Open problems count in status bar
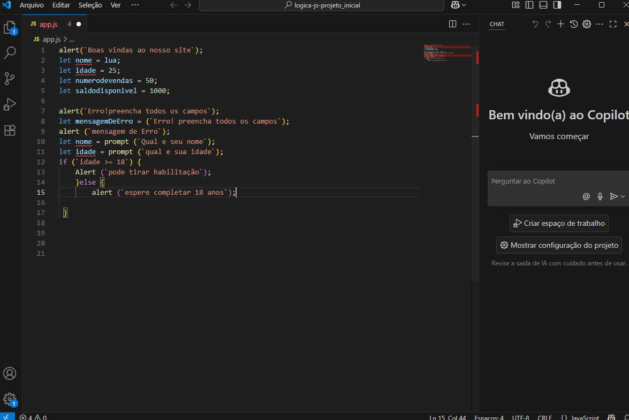 point(33,417)
